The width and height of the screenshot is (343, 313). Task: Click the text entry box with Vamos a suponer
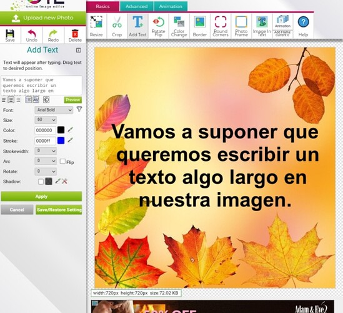coord(41,86)
